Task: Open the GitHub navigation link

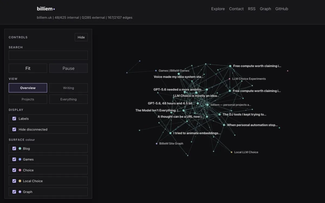Action: (282, 9)
